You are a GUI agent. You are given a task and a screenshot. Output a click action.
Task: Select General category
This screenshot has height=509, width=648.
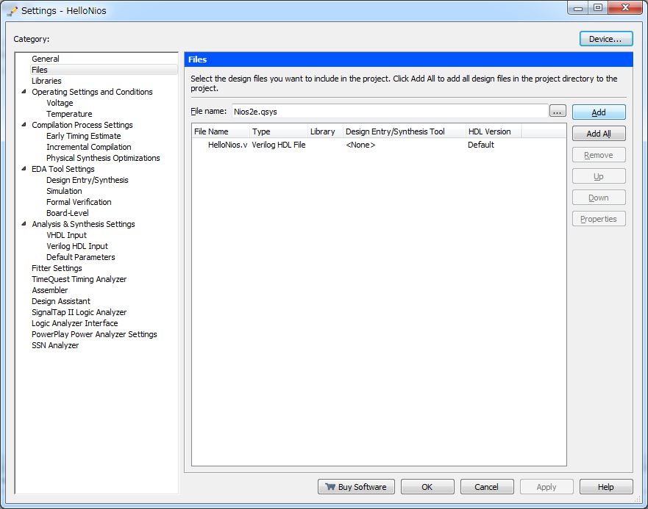pyautogui.click(x=46, y=59)
